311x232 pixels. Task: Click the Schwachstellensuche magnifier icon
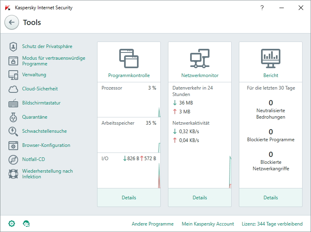point(13,132)
